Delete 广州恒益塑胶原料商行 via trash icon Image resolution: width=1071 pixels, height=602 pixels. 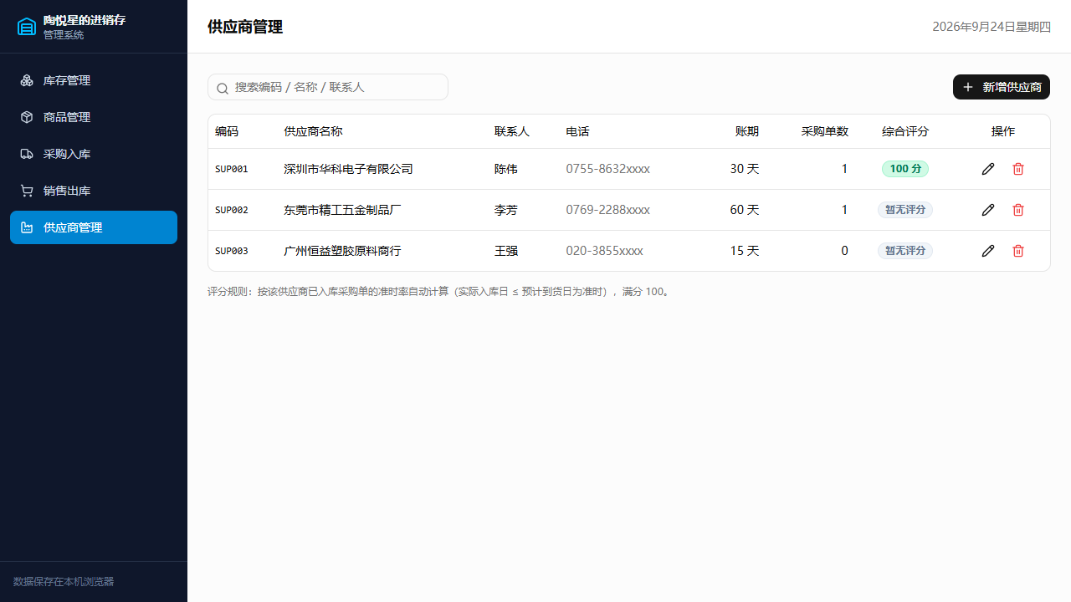[x=1018, y=251]
